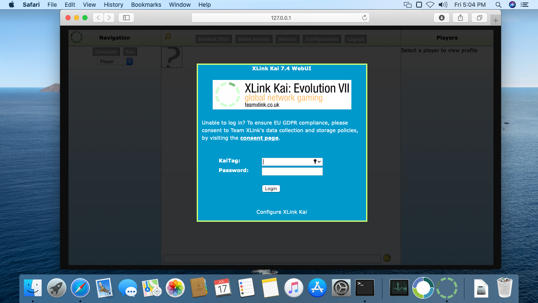Click the question mark avatar thumbnail
Viewport: 538px width, 303px height.
[x=172, y=57]
